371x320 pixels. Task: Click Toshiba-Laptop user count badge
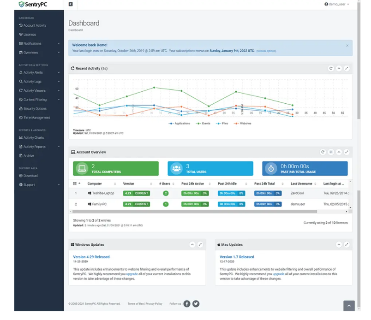[166, 193]
